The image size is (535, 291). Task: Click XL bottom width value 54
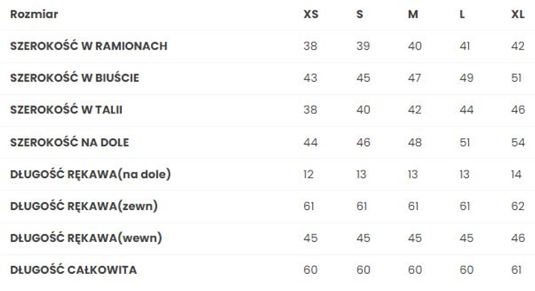[518, 142]
